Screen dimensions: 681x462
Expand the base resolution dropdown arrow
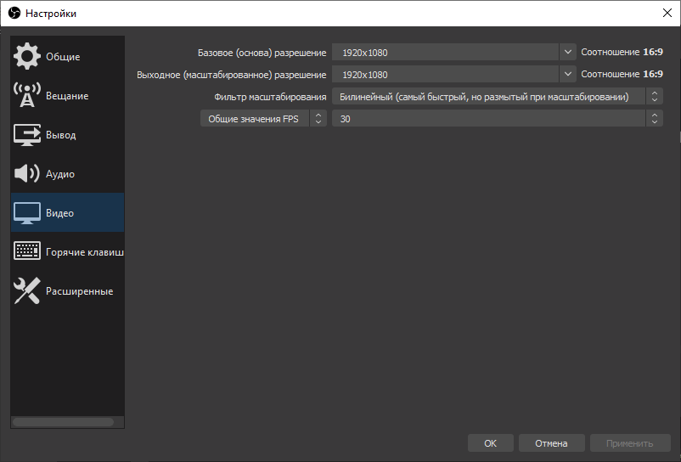pyautogui.click(x=568, y=53)
